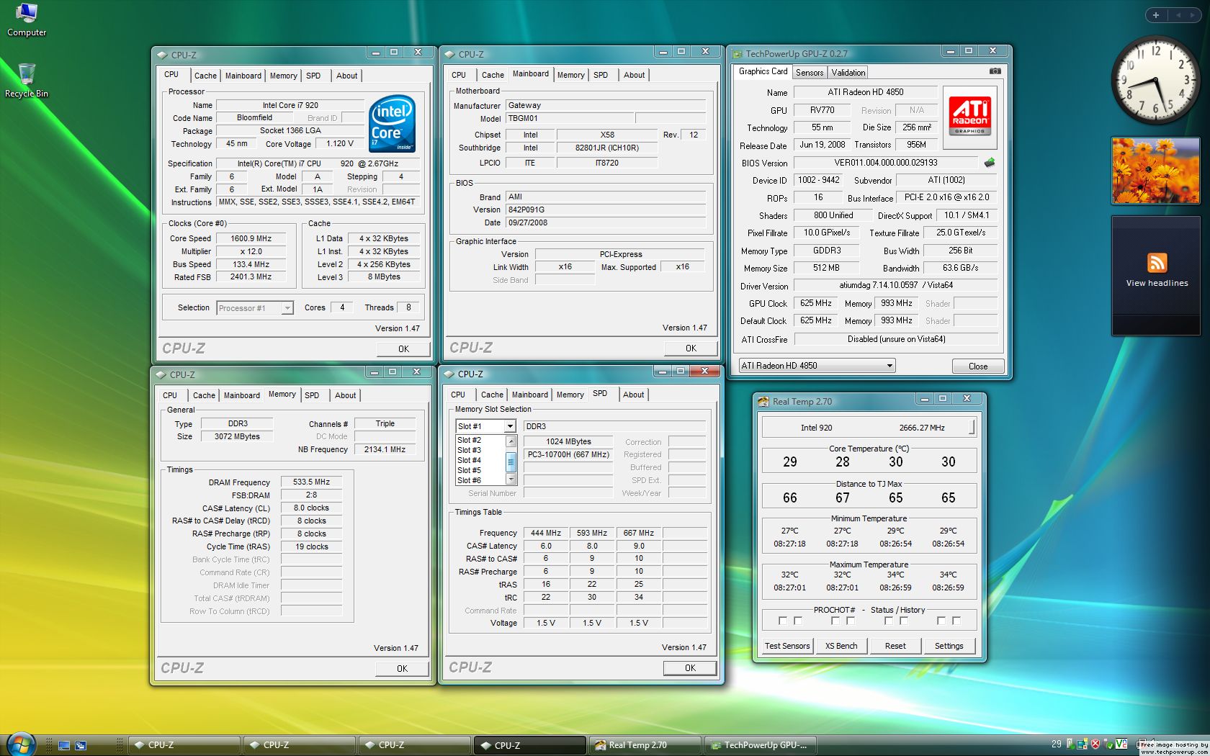
Task: Click the Real Temp title bar icon
Action: (763, 402)
